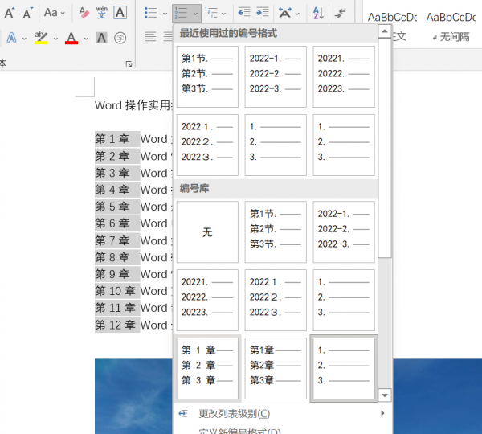This screenshot has height=434, width=482.
Task: Apply text effects with the glowing A icon
Action: [x=12, y=38]
